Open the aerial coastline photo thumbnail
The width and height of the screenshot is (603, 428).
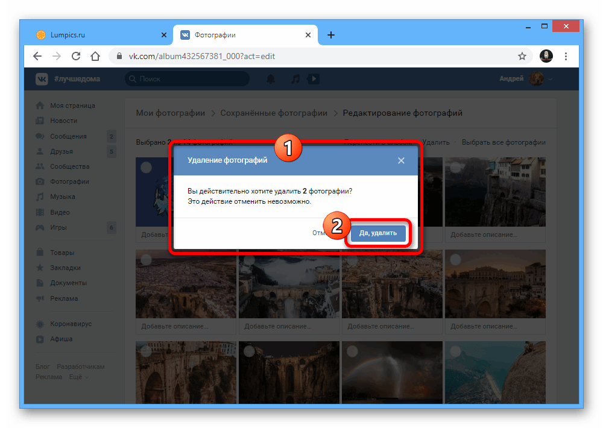(495, 373)
